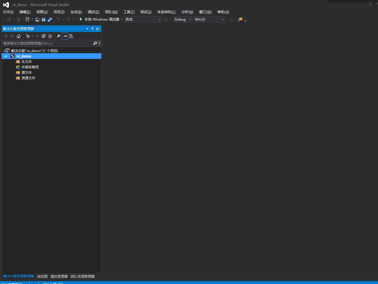Click the Pending Changes Filter clock icon
Image resolution: width=378 pixels, height=284 pixels.
tap(28, 36)
